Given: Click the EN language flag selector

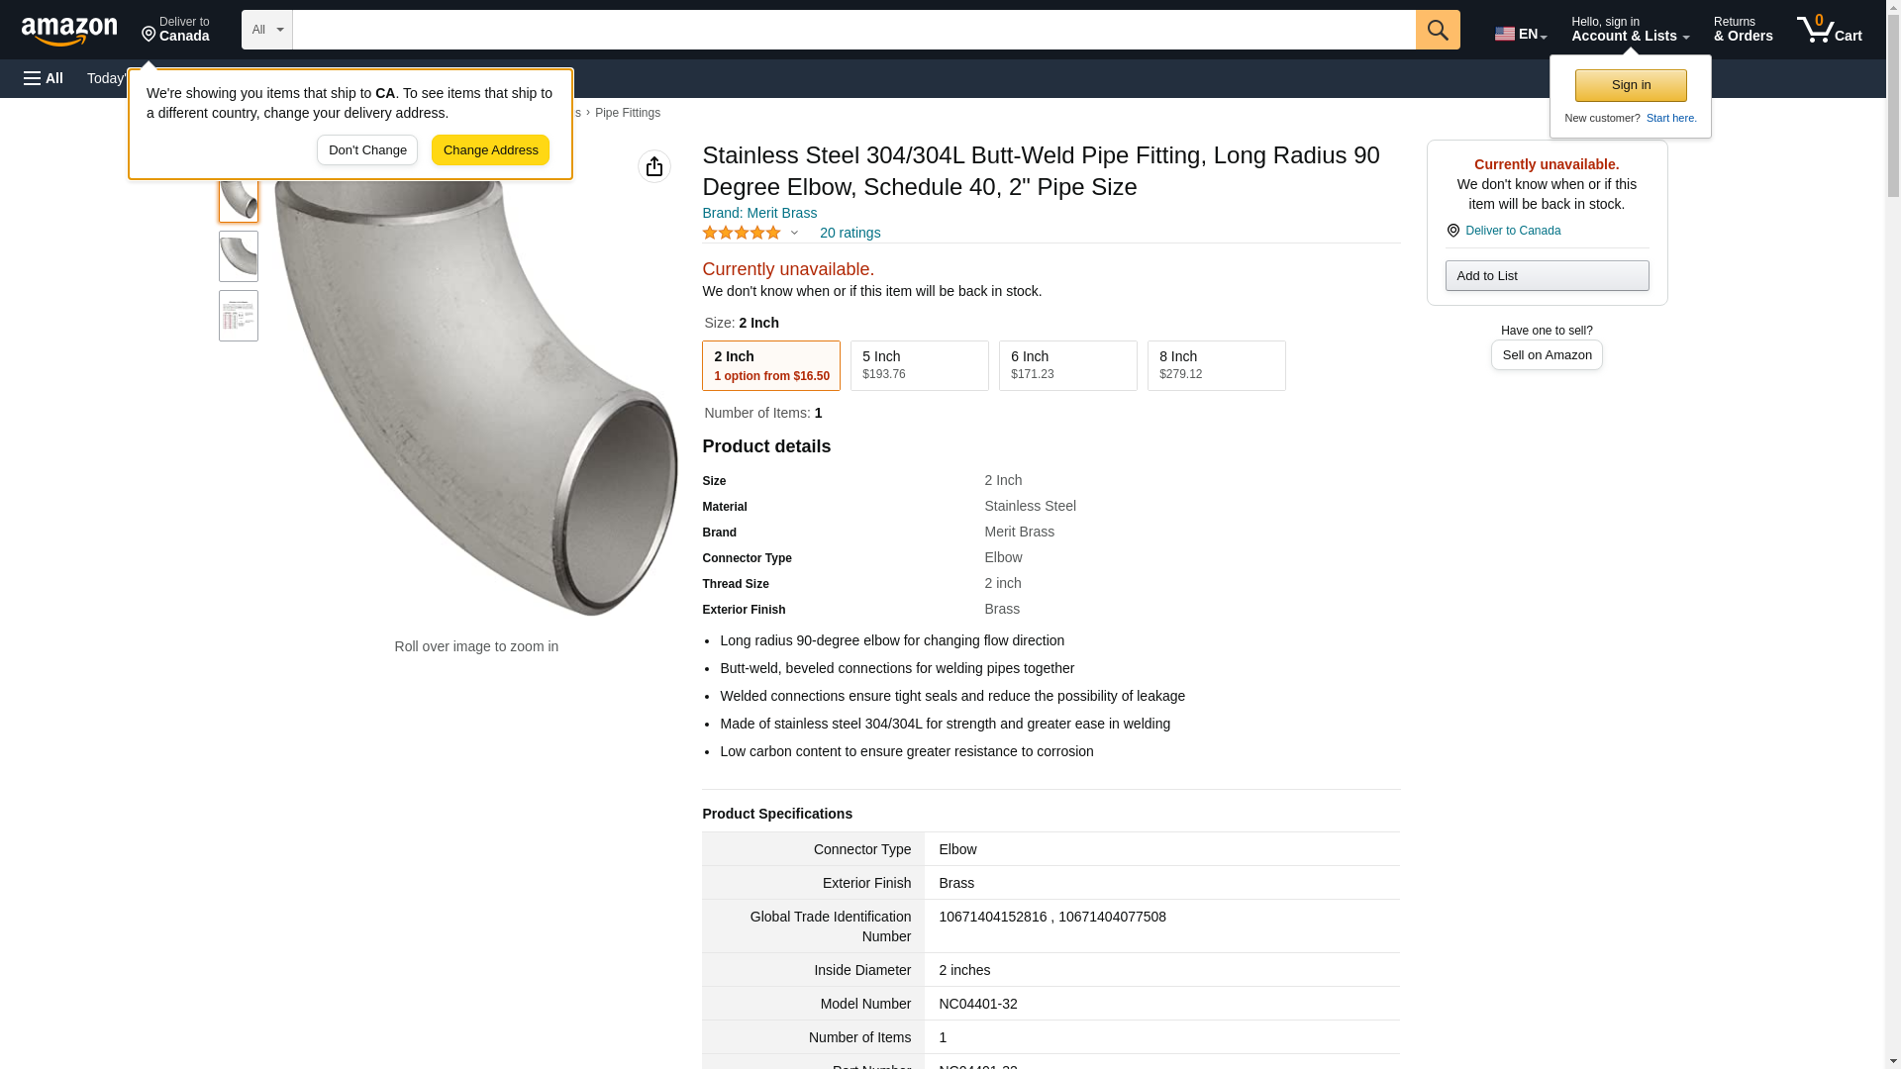Looking at the screenshot, I should coord(1520,34).
